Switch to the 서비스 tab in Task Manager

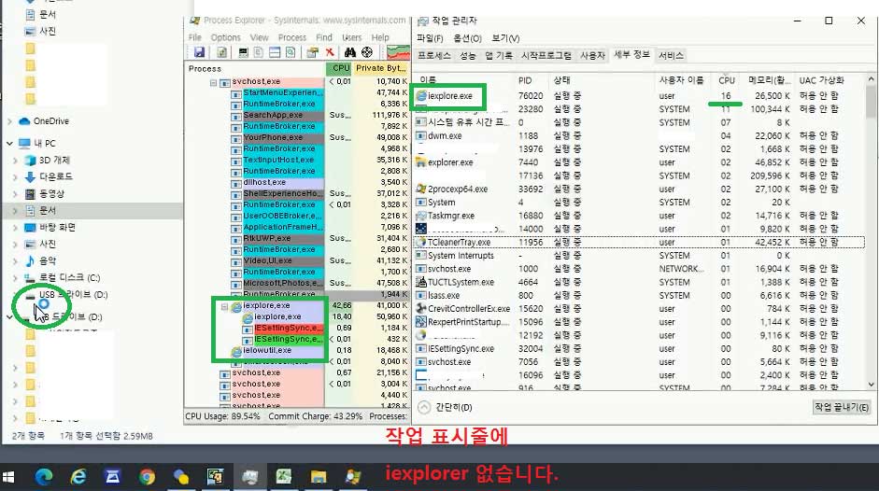point(671,55)
